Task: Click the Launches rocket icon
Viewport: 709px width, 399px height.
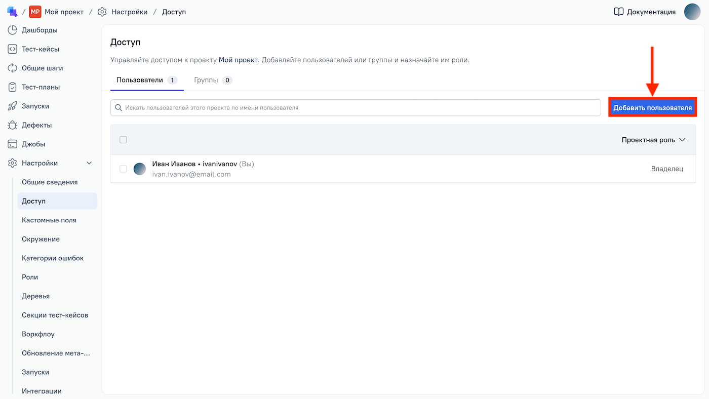Action: tap(13, 106)
